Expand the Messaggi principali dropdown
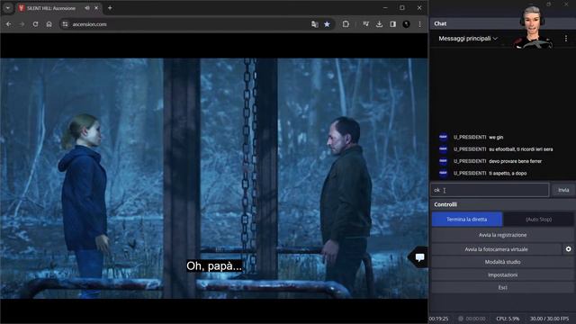 click(468, 39)
